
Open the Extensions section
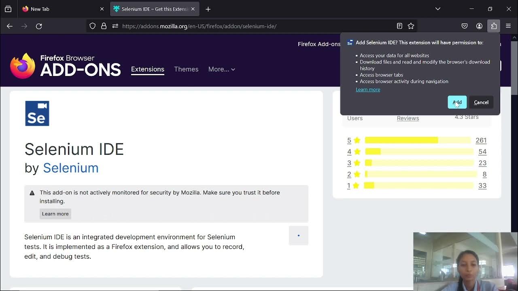pos(148,69)
